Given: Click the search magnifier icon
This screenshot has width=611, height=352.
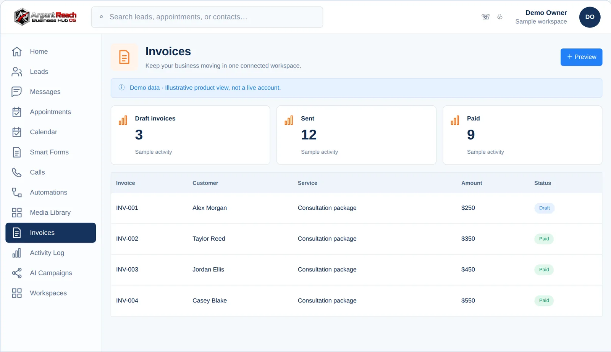Looking at the screenshot, I should tap(101, 17).
